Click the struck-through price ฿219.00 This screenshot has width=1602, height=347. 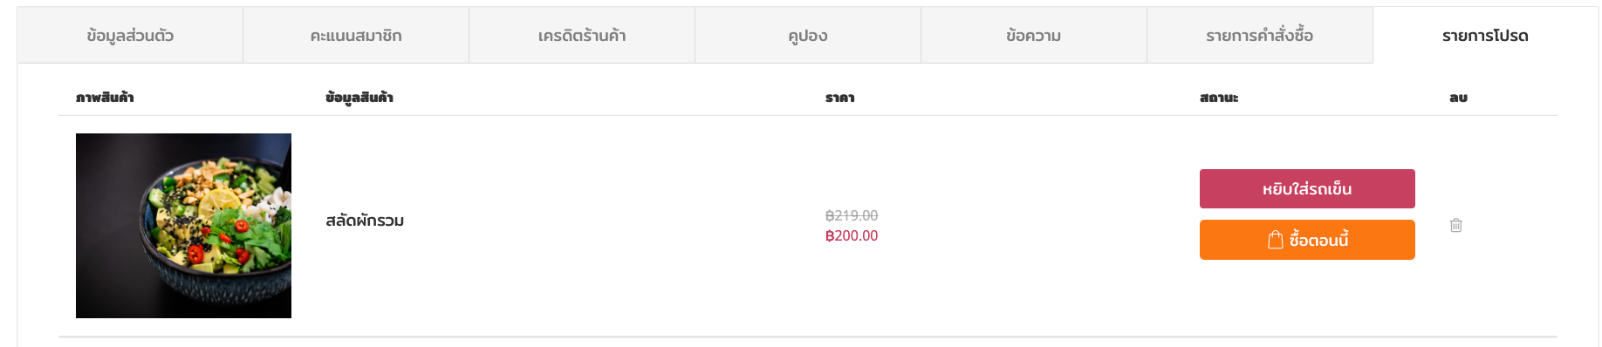point(852,215)
